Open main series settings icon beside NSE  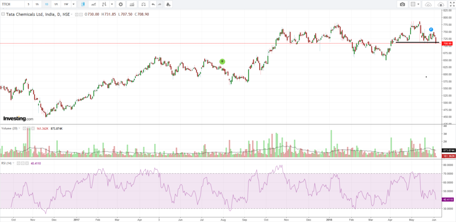81,14
